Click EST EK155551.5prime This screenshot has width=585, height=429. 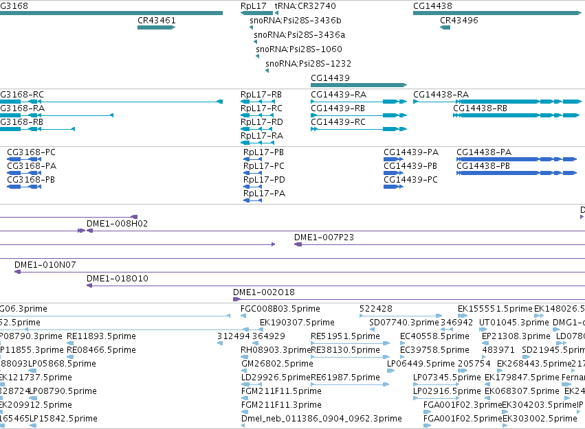(495, 309)
